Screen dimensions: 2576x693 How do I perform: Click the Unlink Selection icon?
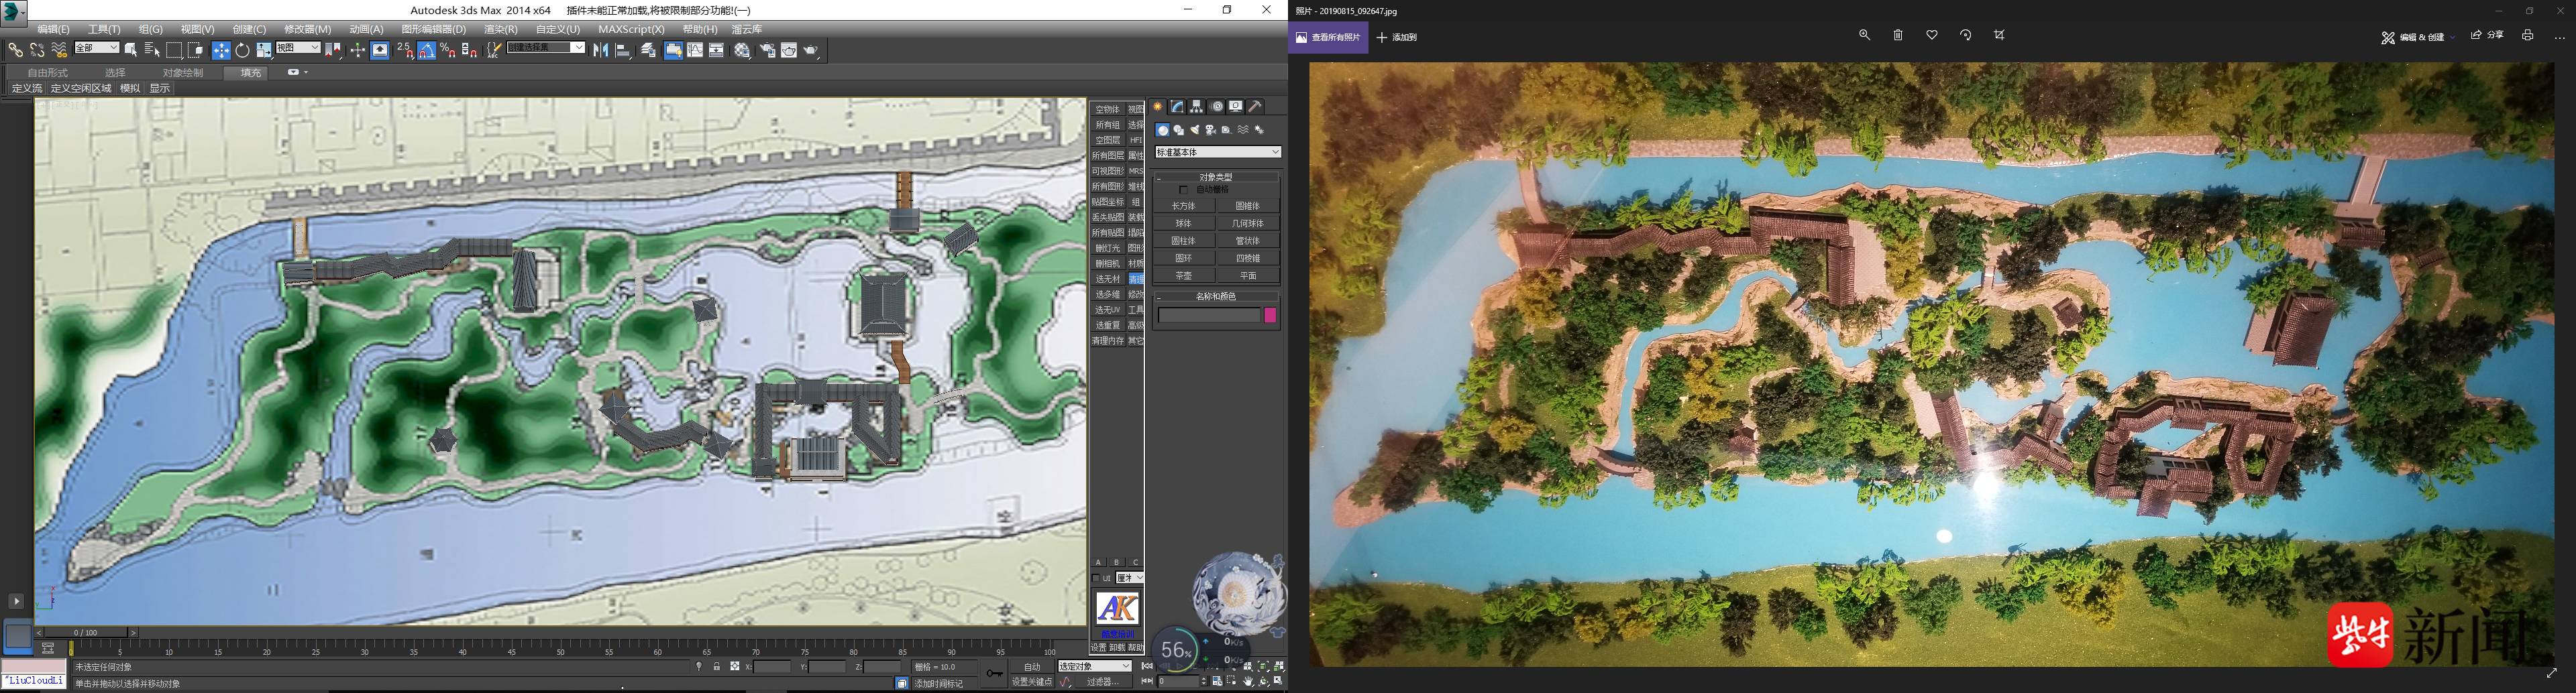37,50
